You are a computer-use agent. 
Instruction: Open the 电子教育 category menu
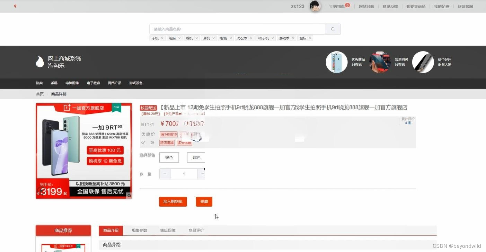point(94,83)
